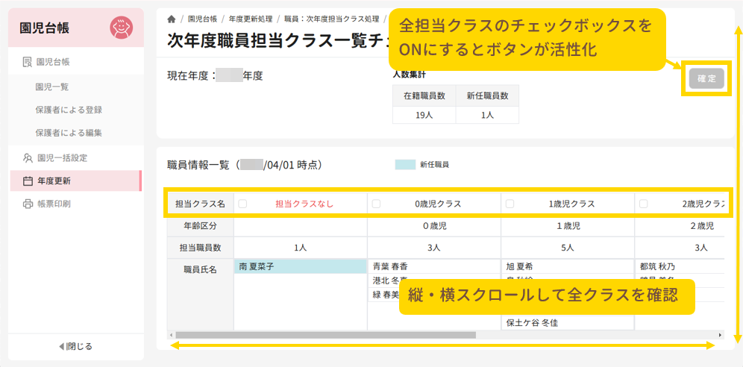Viewport: 743px width, 367px height.
Task: Collapse the sidebar with 閉じる
Action: coord(75,346)
